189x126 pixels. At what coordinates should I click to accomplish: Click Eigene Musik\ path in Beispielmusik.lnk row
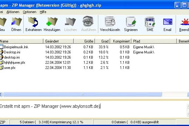(144, 47)
